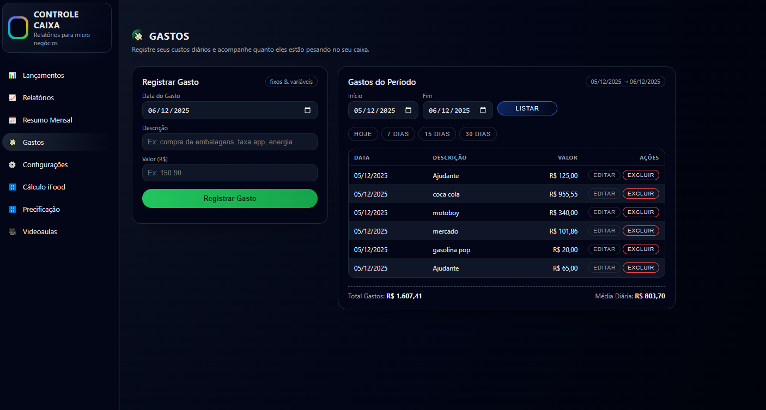Click the LISTAR button
Viewport: 766px width, 410px height.
527,108
